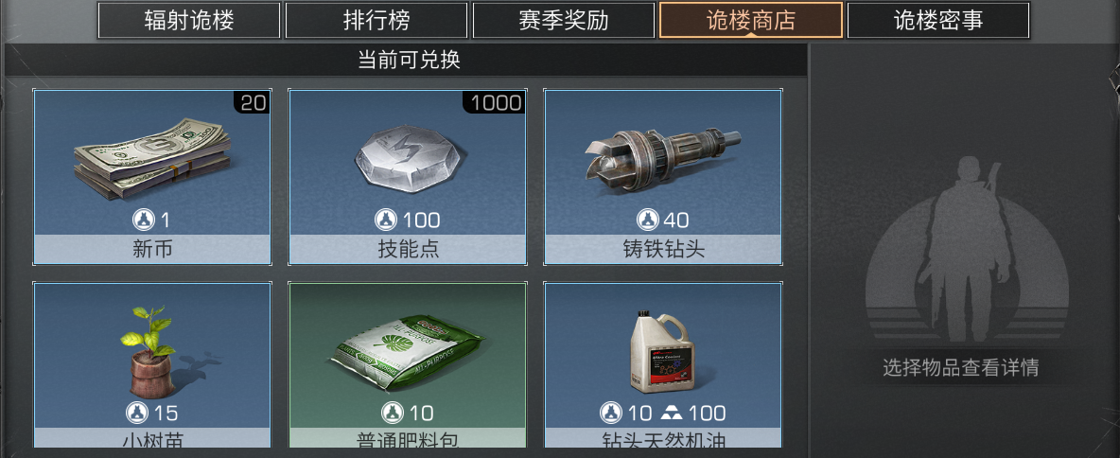Click the 1000 quantity badge on 技能点
This screenshot has height=458, width=1120.
pyautogui.click(x=496, y=103)
